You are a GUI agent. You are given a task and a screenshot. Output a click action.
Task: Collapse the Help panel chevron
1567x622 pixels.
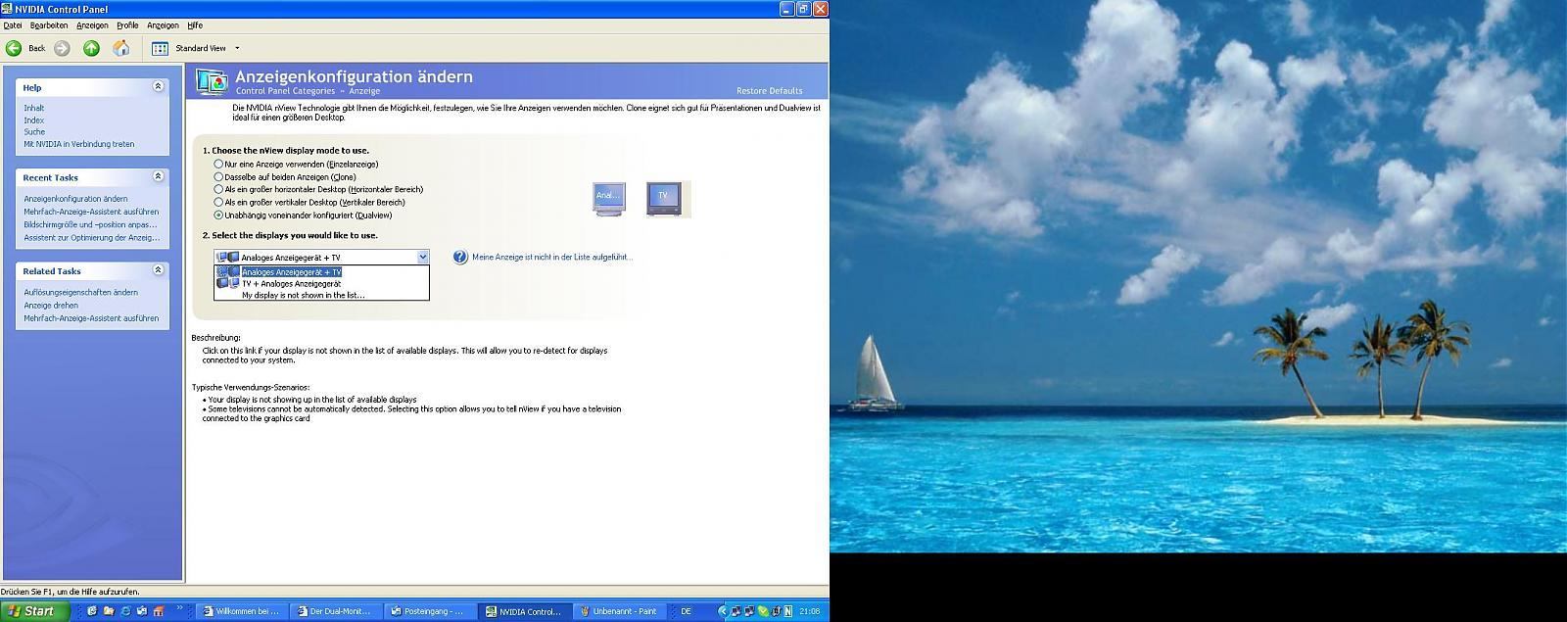point(158,86)
